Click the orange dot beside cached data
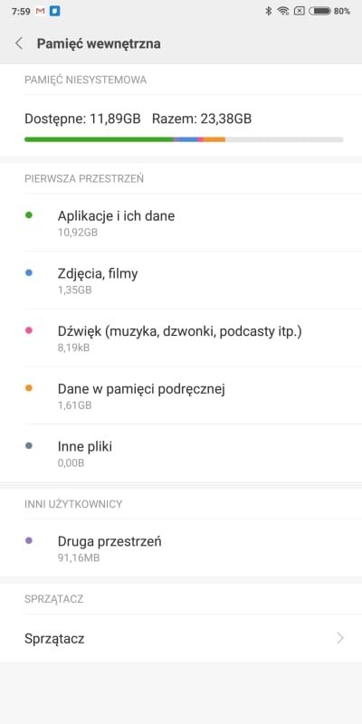The width and height of the screenshot is (362, 724). (x=29, y=388)
